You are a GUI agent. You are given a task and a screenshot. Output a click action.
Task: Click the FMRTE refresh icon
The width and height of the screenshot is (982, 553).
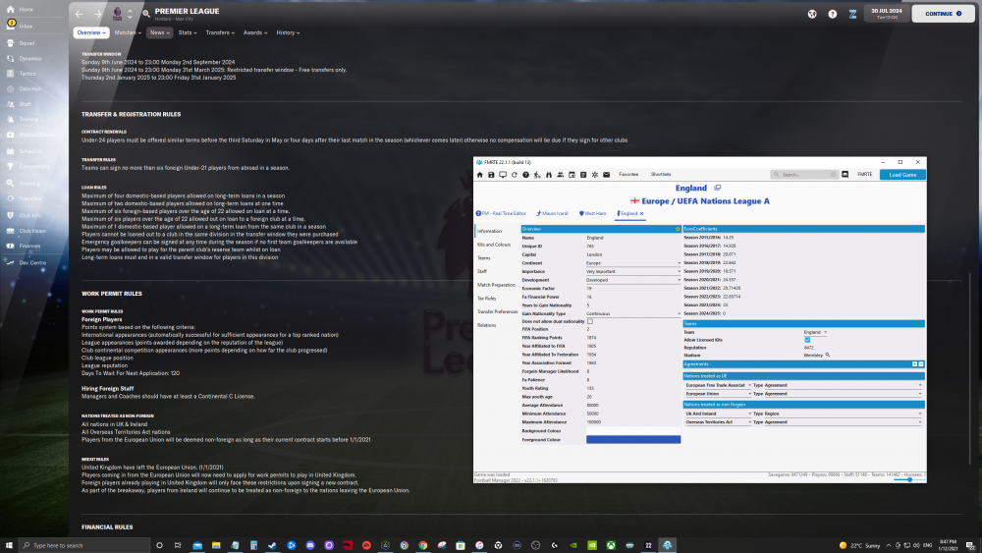[x=515, y=175]
